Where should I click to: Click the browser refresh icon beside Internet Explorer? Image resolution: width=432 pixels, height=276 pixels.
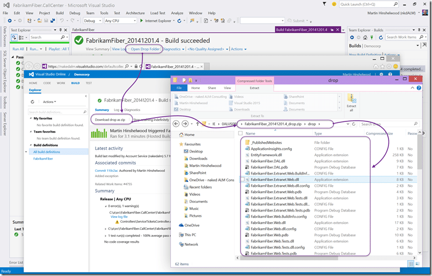[x=179, y=20]
